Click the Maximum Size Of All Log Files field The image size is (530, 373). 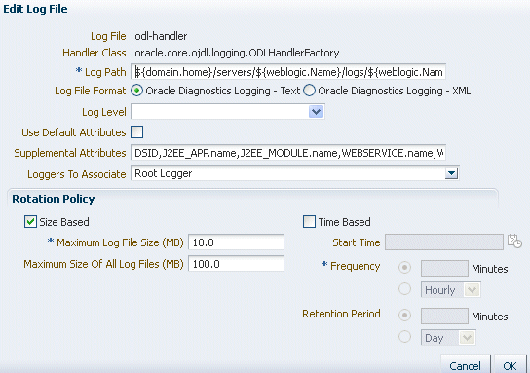236,264
